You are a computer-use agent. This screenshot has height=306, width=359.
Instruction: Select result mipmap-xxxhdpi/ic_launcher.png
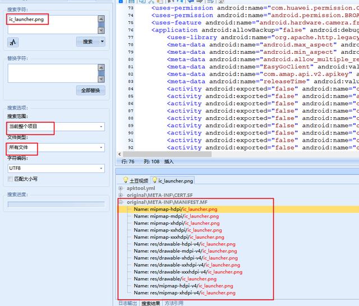(179, 237)
